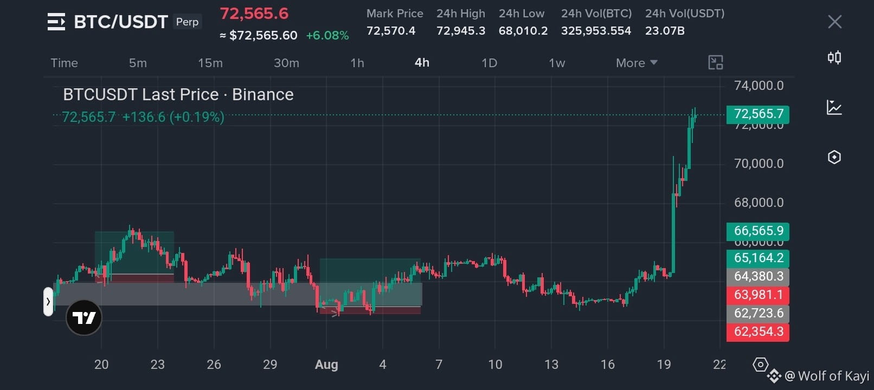Screen dimensions: 874x390
Task: Click the 68,000.0 price axis label
Action: click(759, 203)
